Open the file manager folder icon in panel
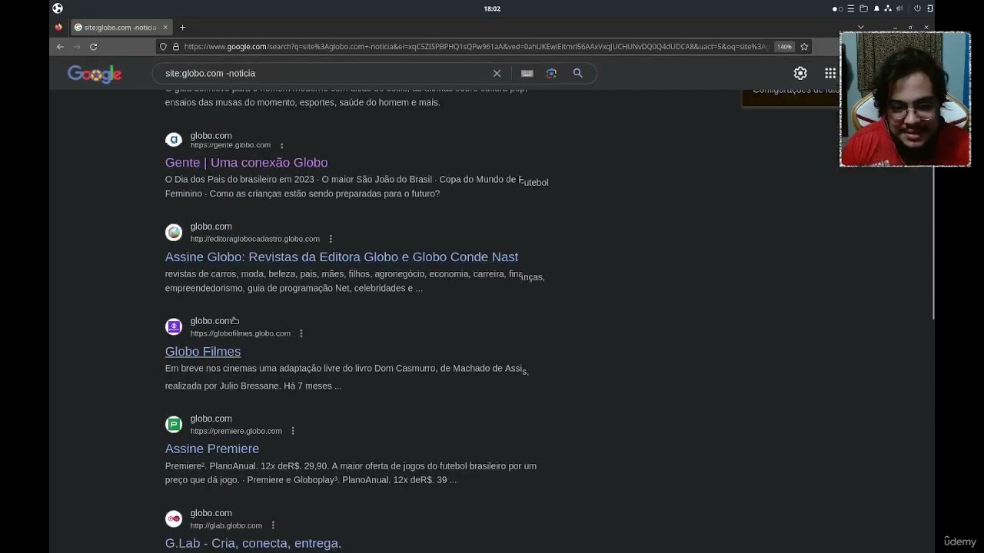Image resolution: width=984 pixels, height=553 pixels. (x=863, y=8)
